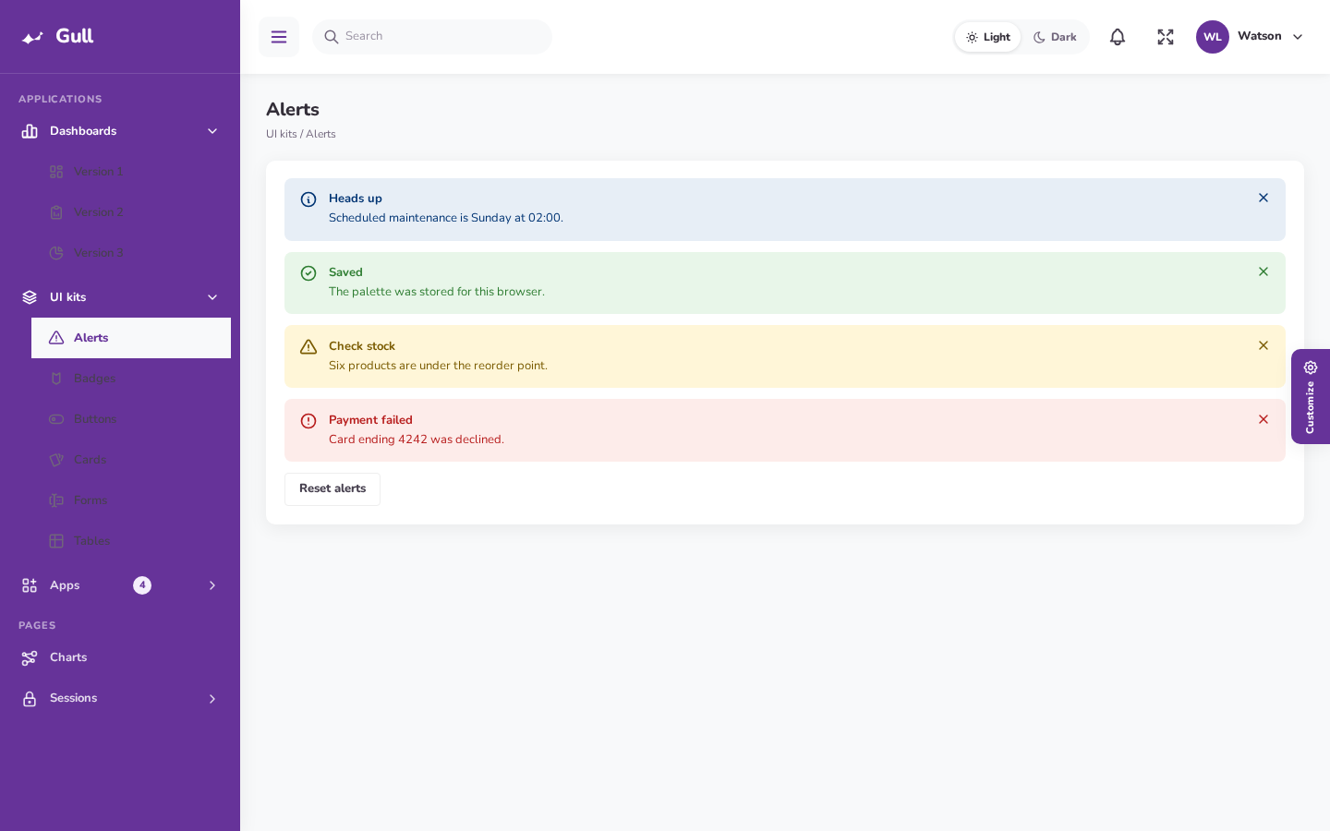This screenshot has width=1330, height=831.
Task: Click the info icon in the Heads up alert
Action: (308, 199)
